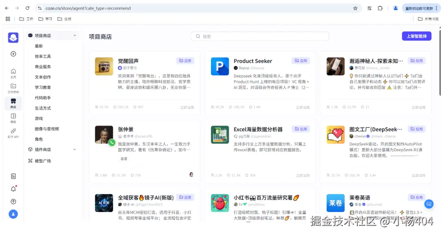Image resolution: width=441 pixels, height=235 pixels.
Task: Click the page vertical scrollbar
Action: point(440,62)
